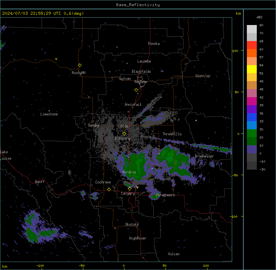This screenshot has height=270, width=276.
Task: Click the legend value 65
Action: [261, 41]
